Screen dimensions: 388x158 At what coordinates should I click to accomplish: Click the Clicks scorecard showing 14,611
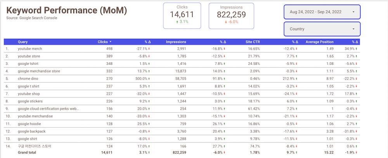click(x=182, y=16)
